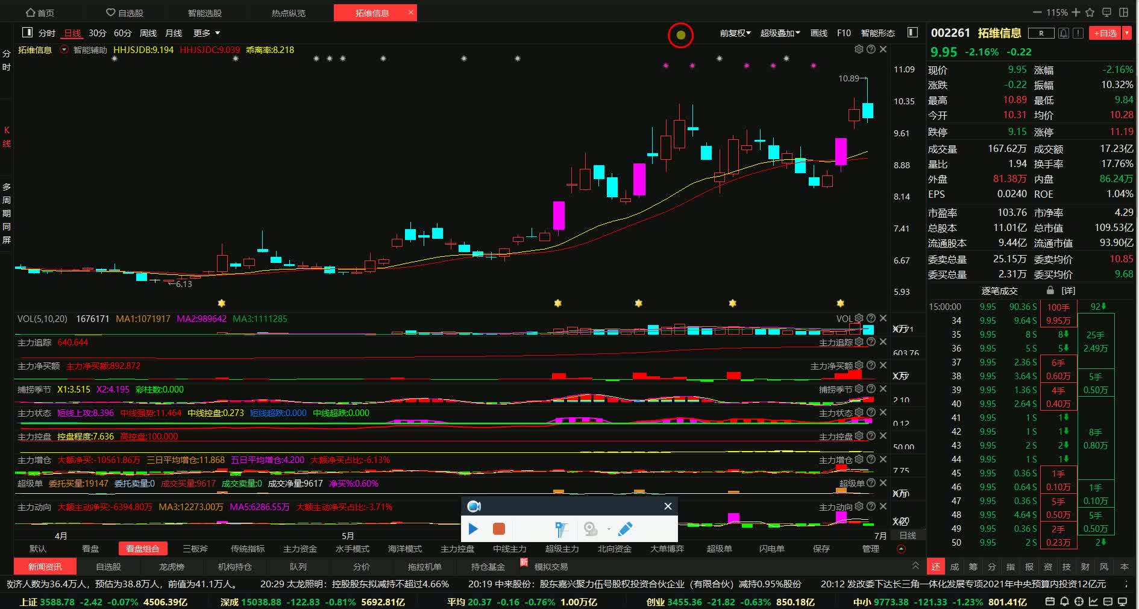Click the monitor display icon in the top-right bar

[1106, 13]
